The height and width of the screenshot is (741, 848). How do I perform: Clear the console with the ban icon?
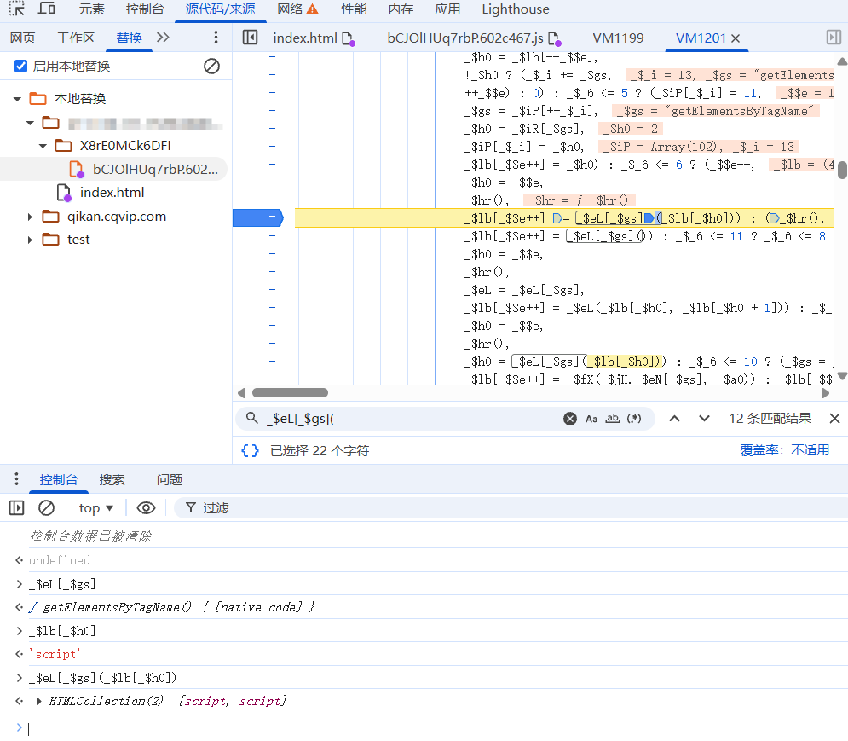pyautogui.click(x=47, y=508)
